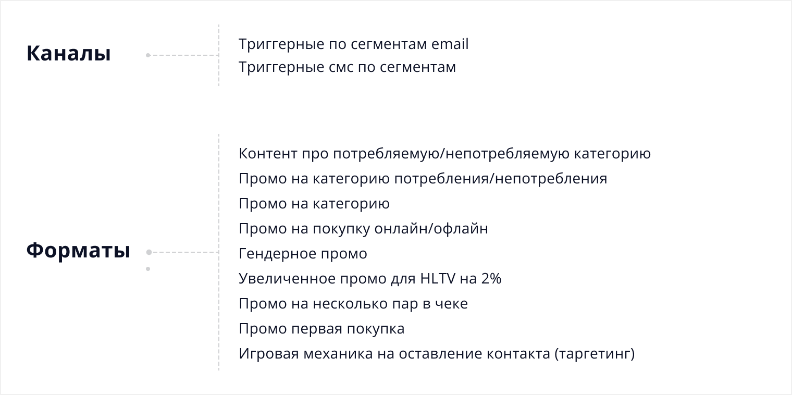This screenshot has height=395, width=792.
Task: Select Триггерные смс по сегментам line
Action: (348, 67)
